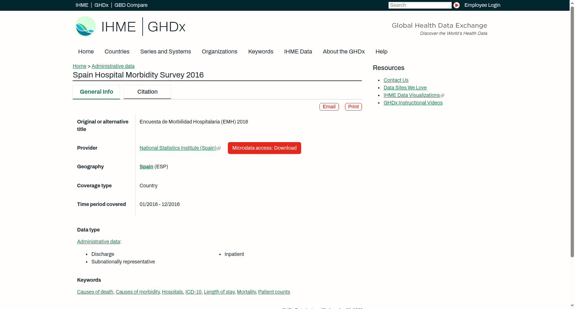Image resolution: width=575 pixels, height=309 pixels.
Task: Click the page title Spain Hospital Morbidity Survey 2016
Action: pyautogui.click(x=138, y=75)
